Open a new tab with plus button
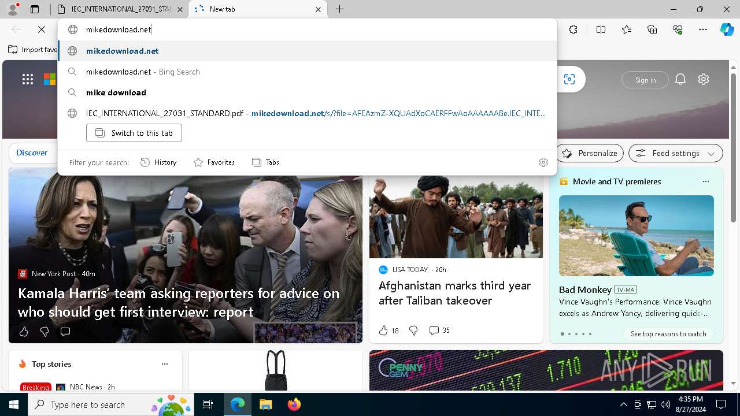 pyautogui.click(x=340, y=9)
